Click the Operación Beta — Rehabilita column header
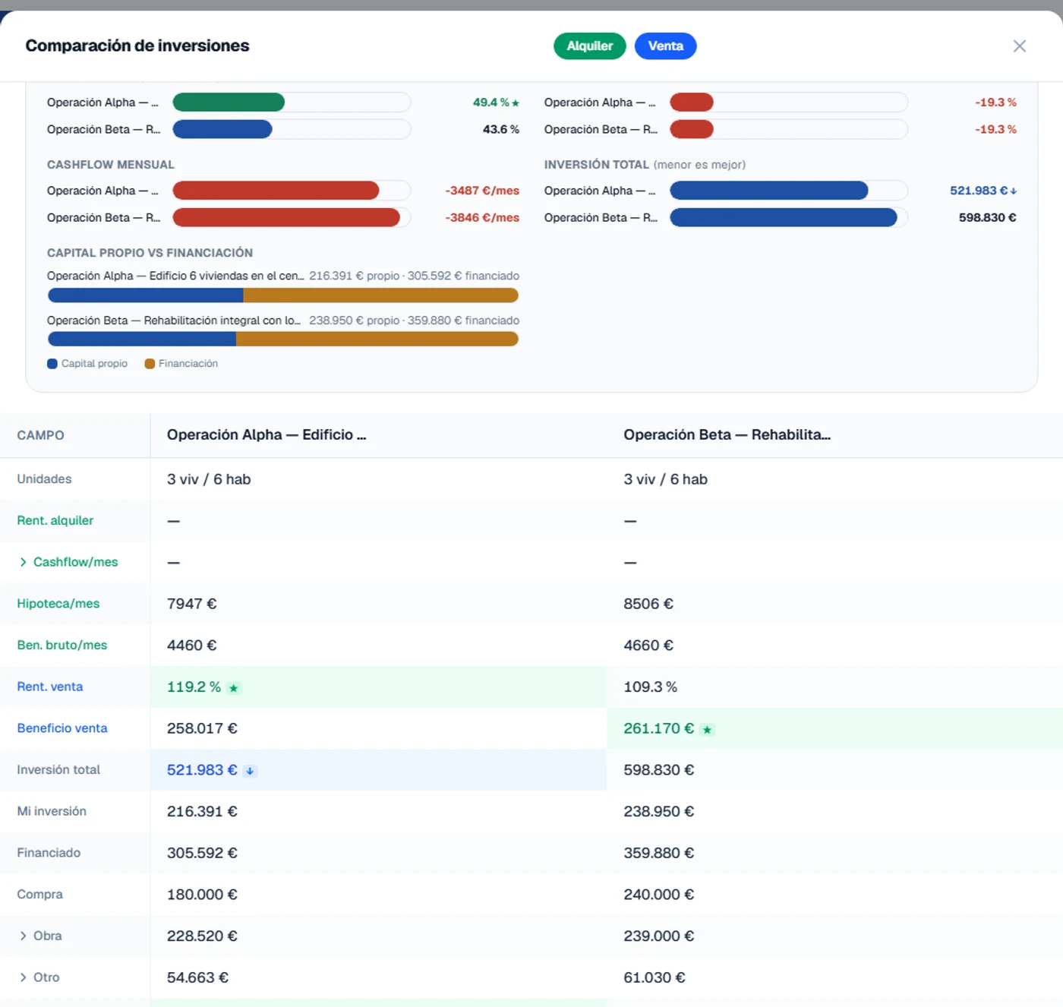 click(x=727, y=434)
